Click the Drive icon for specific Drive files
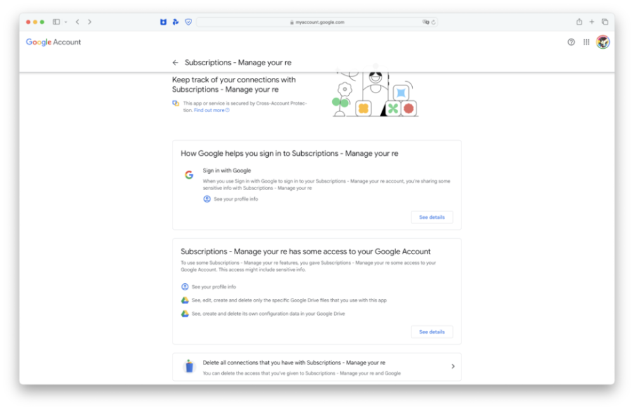The height and width of the screenshot is (410, 634). [184, 300]
